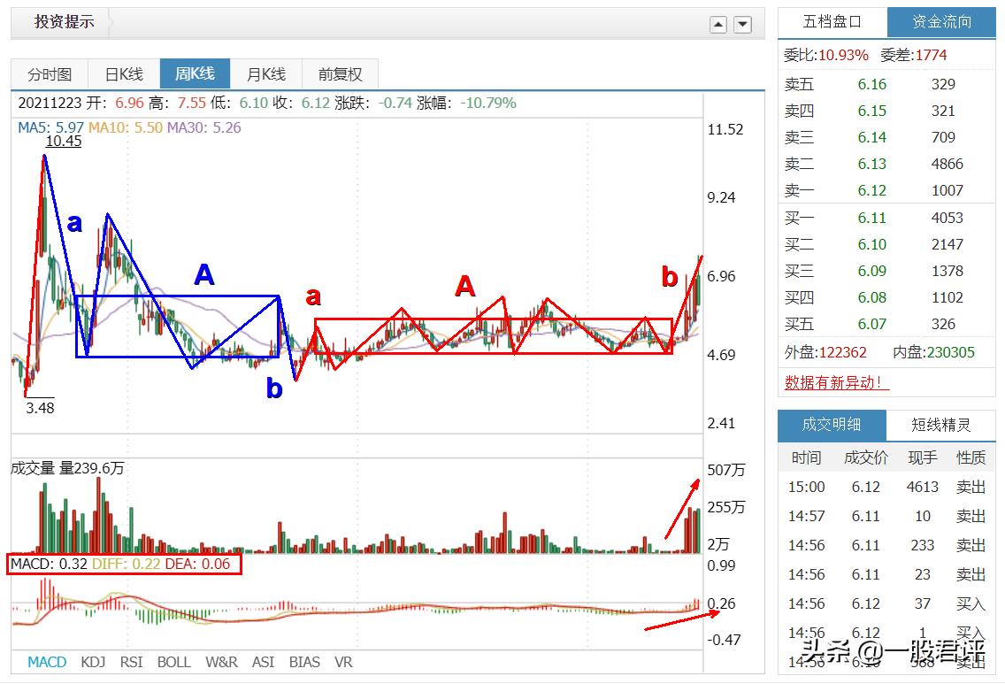Open the 月K线 monthly chart tab
The width and height of the screenshot is (1005, 684).
[265, 74]
